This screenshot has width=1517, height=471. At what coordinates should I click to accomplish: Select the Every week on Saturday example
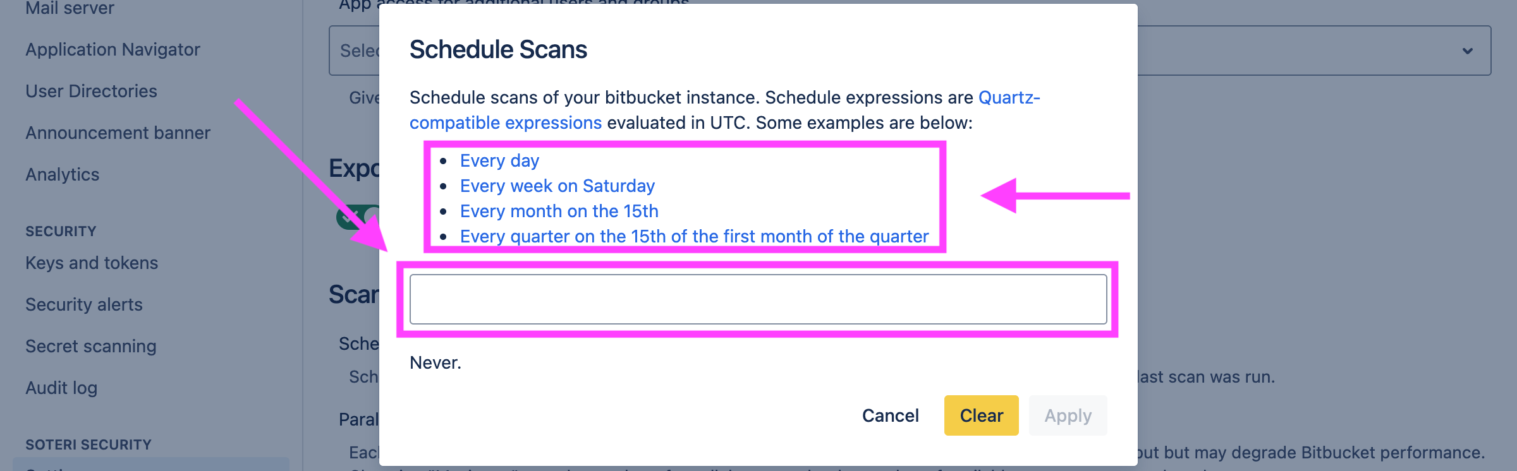pyautogui.click(x=557, y=186)
